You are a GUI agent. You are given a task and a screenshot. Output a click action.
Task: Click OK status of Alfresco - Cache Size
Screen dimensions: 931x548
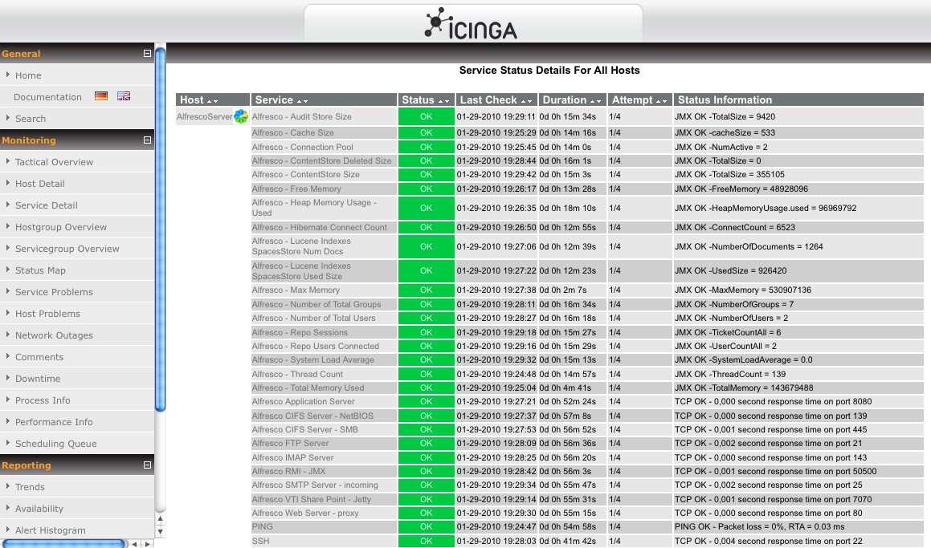(x=427, y=133)
